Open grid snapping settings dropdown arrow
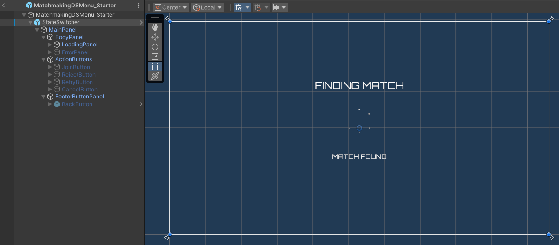Screen dimensions: 559x245 266,7
